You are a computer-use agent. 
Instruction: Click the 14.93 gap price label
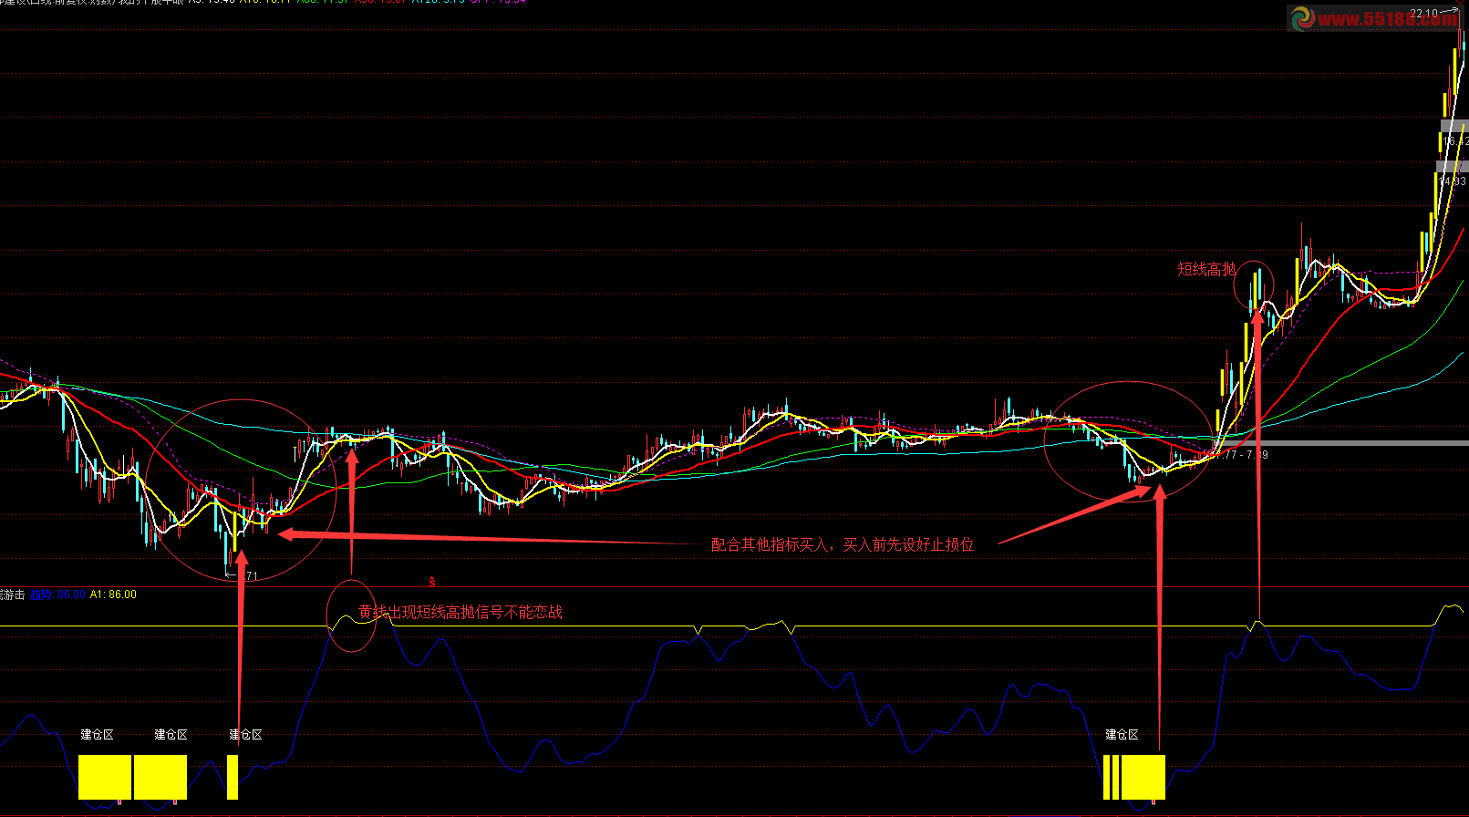click(1453, 181)
